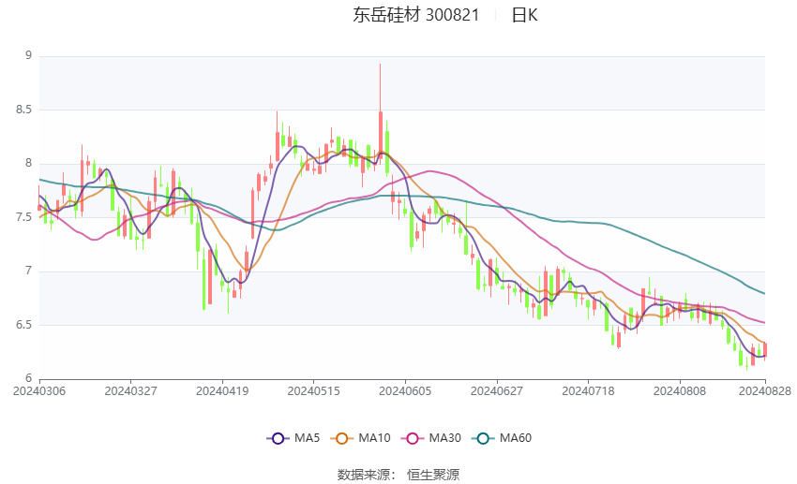
Task: Click the tallest red candlestick near 20240605
Action: [380, 135]
